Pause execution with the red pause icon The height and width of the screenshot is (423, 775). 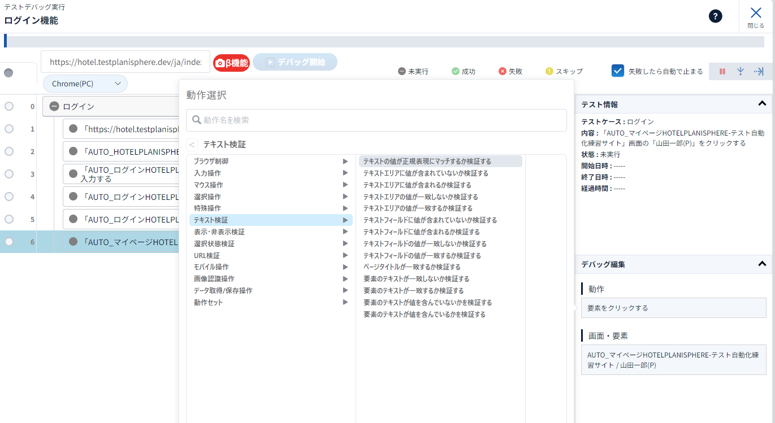point(722,72)
